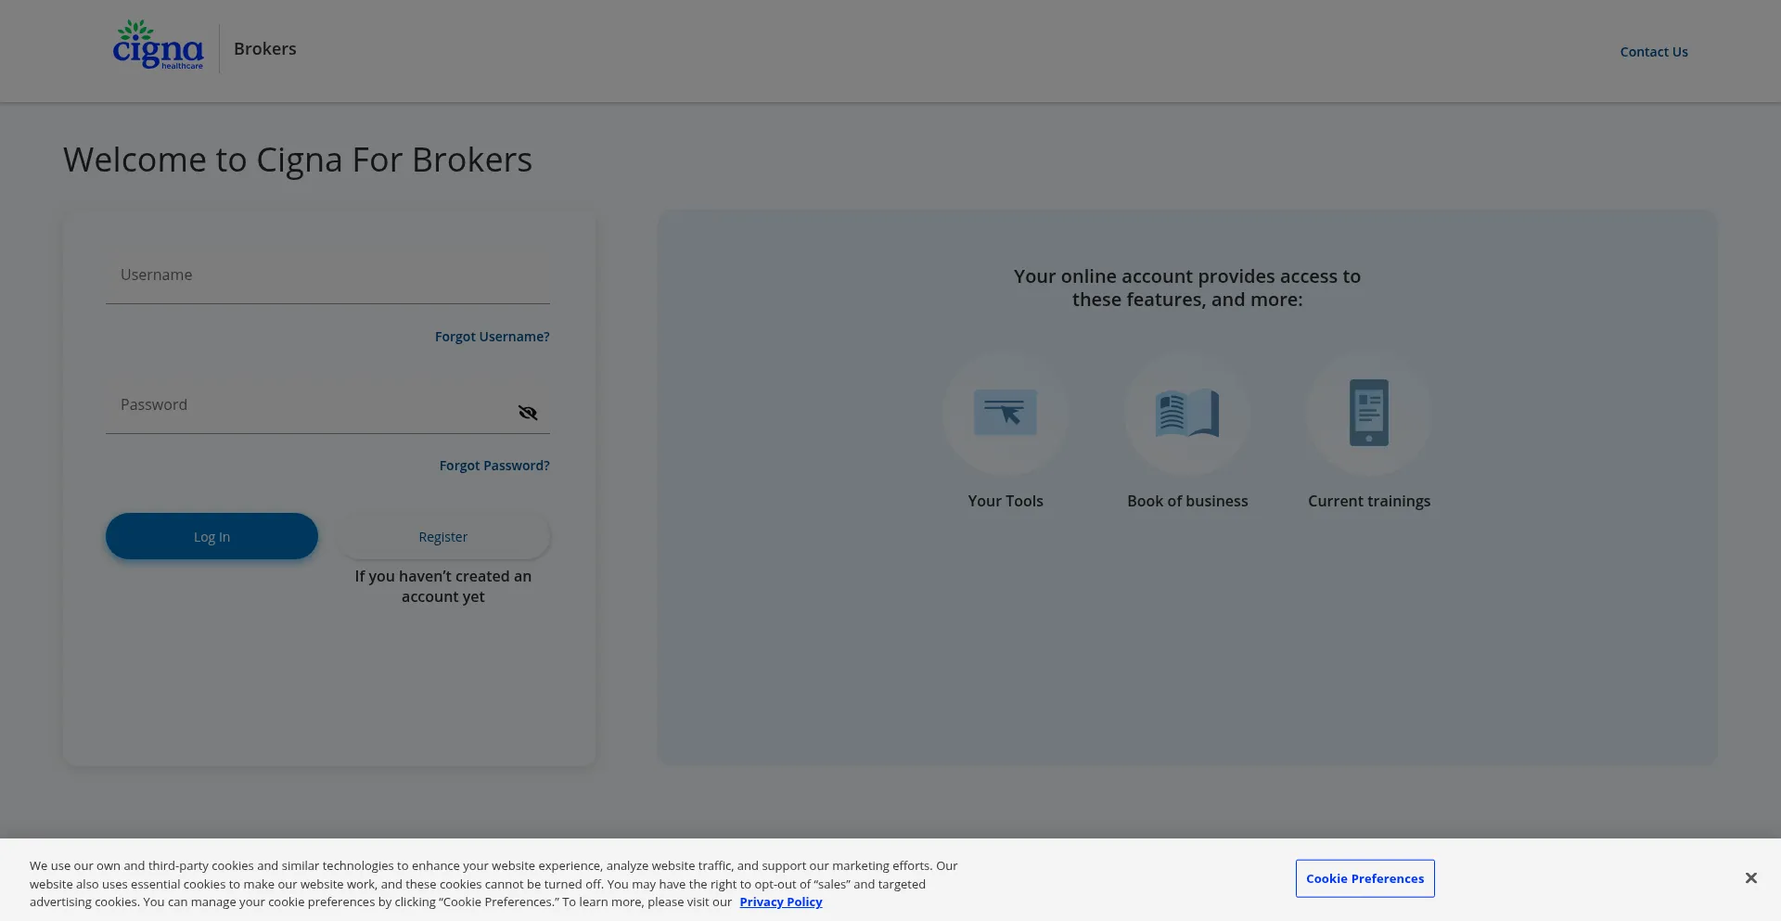Click the Current trainings text label
Image resolution: width=1781 pixels, height=921 pixels.
click(x=1369, y=501)
